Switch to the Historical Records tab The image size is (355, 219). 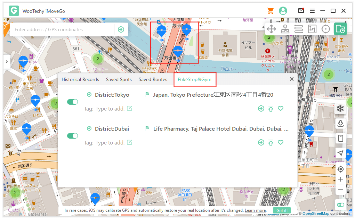coord(80,79)
